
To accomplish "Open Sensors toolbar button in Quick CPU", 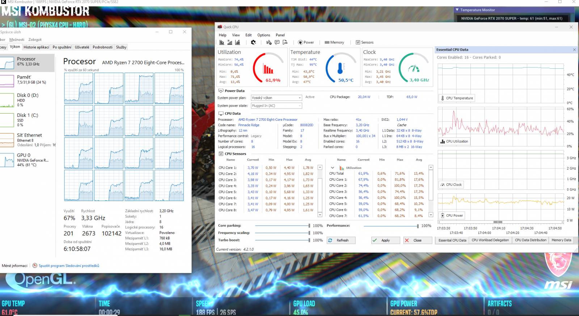I will tap(364, 42).
